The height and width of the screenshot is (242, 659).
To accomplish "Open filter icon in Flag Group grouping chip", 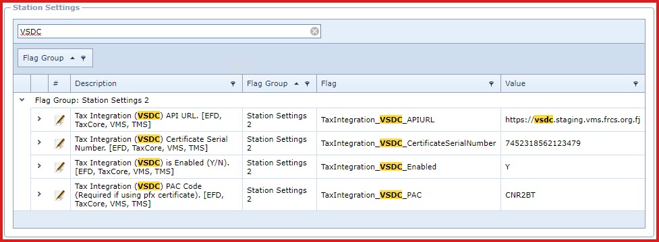I will 83,58.
